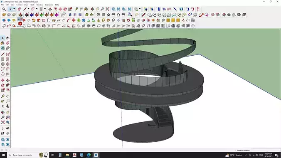The image size is (281, 158).
Task: Click the Measurements input box
Action: (266, 150)
